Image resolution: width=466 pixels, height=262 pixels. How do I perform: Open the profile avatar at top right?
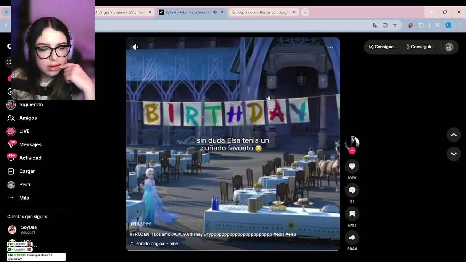[449, 47]
